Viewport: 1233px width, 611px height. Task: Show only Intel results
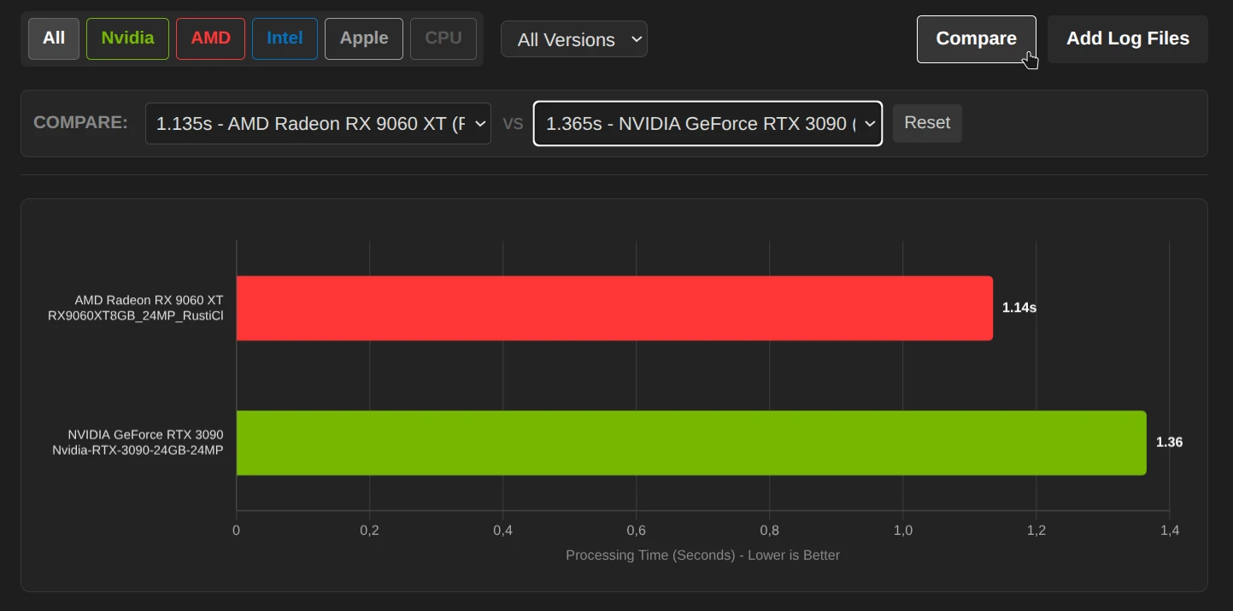pyautogui.click(x=285, y=38)
